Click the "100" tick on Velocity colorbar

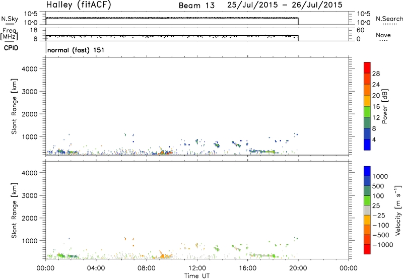pos(378,196)
